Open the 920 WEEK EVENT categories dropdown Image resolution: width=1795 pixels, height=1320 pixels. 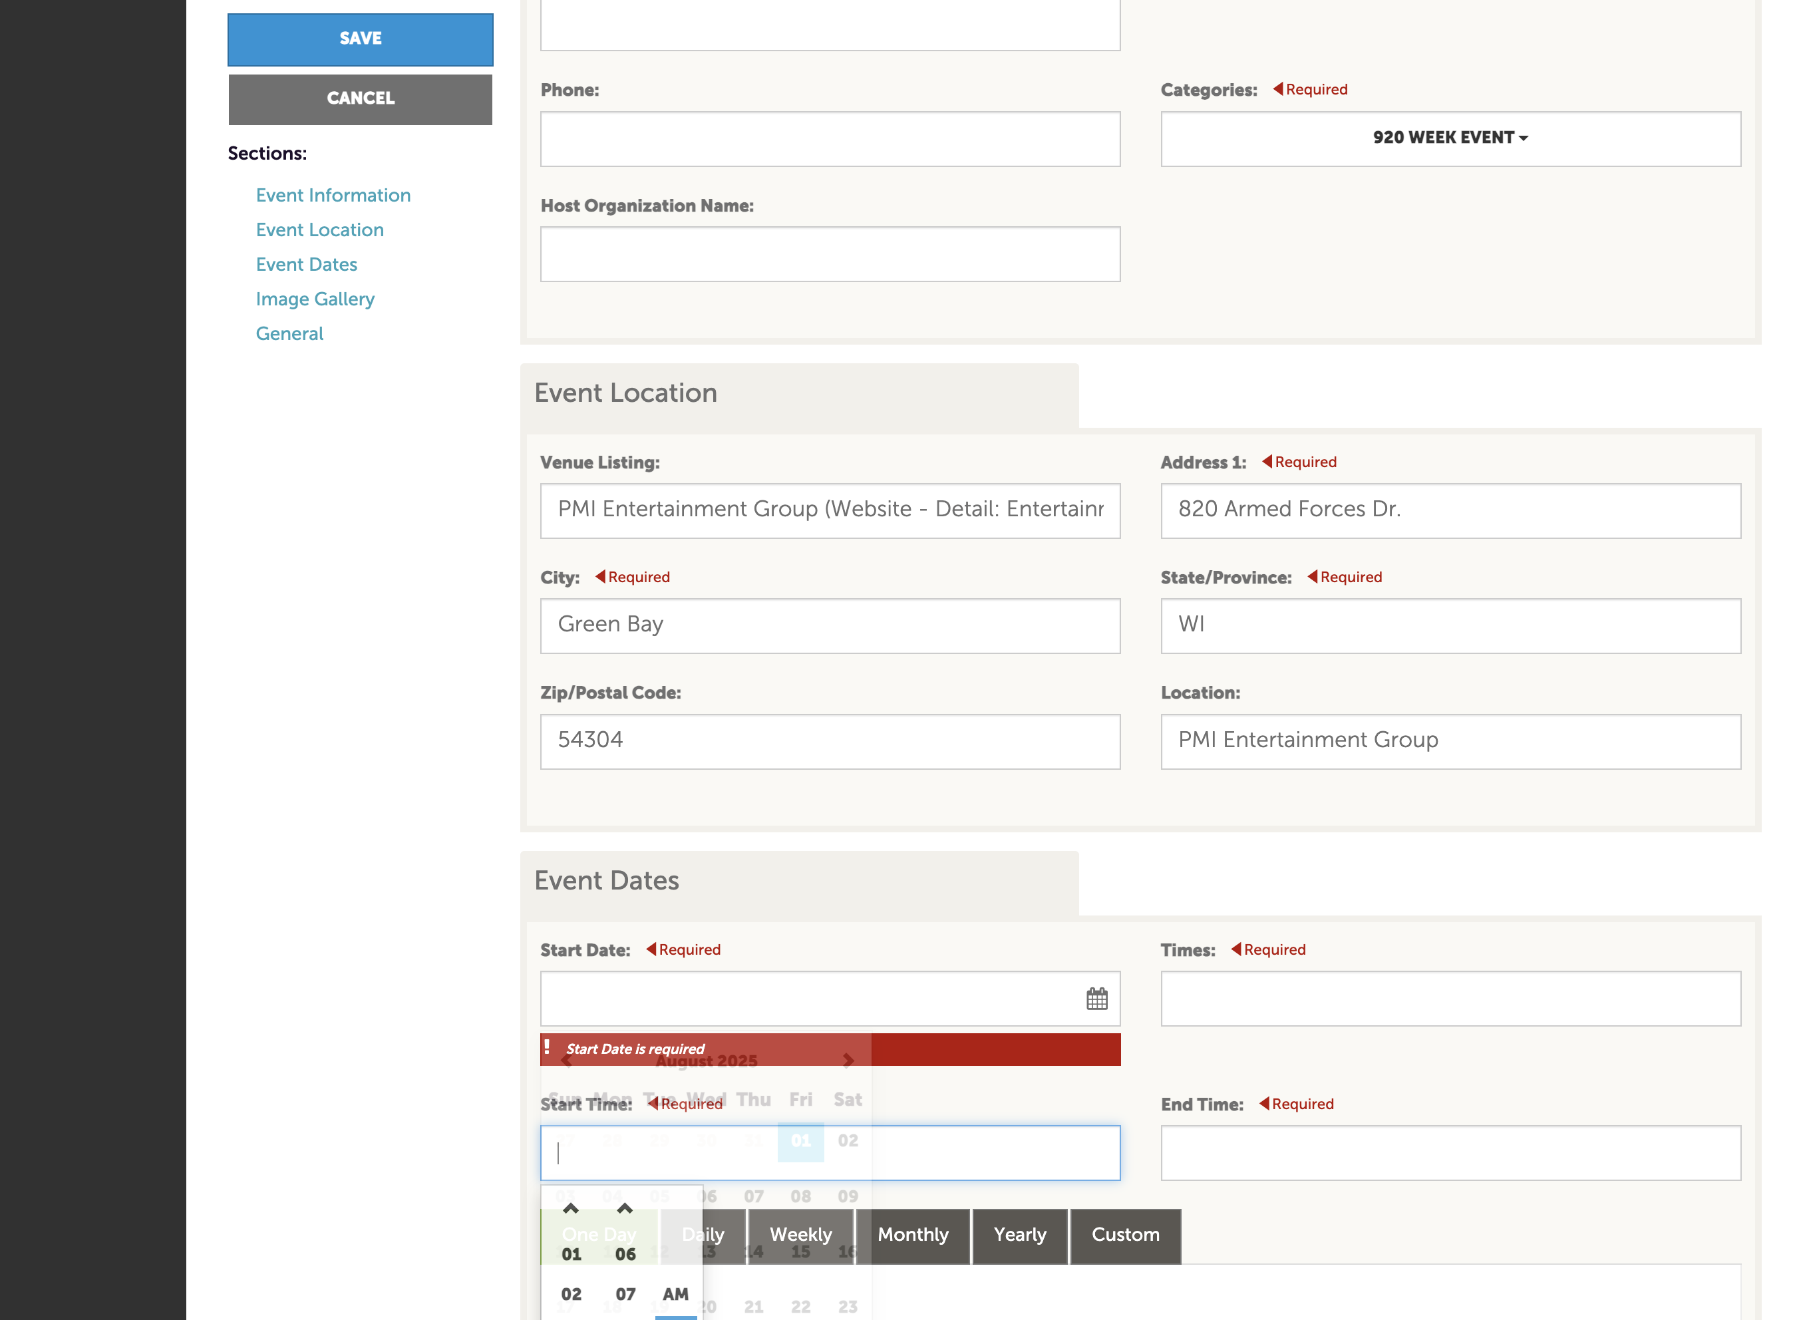click(x=1450, y=138)
